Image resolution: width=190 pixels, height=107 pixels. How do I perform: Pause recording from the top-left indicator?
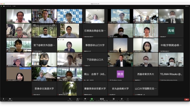pyautogui.click(x=13, y=6)
